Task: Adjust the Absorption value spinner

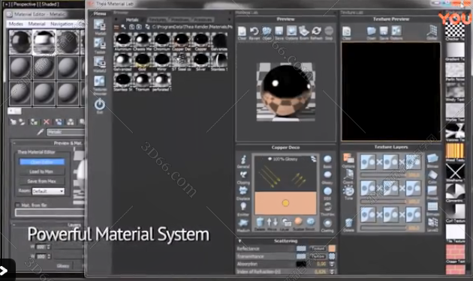Action: coord(332,264)
